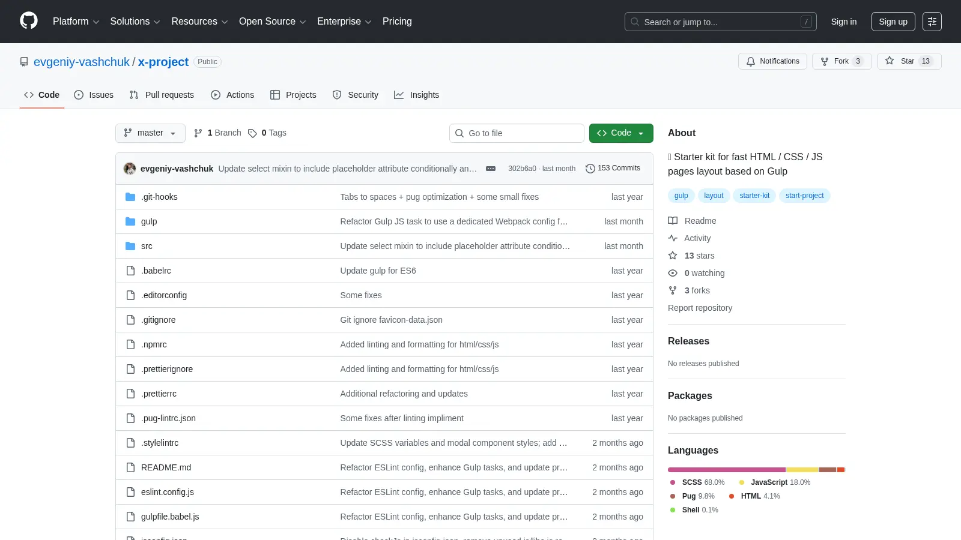Click the folder icon for the gulp directory
This screenshot has height=540, width=961.
[130, 221]
